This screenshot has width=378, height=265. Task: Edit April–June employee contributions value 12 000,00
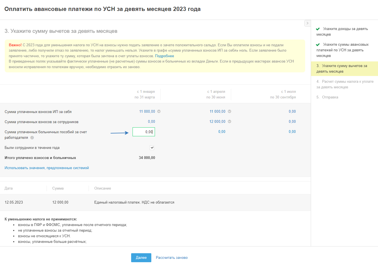point(217,121)
